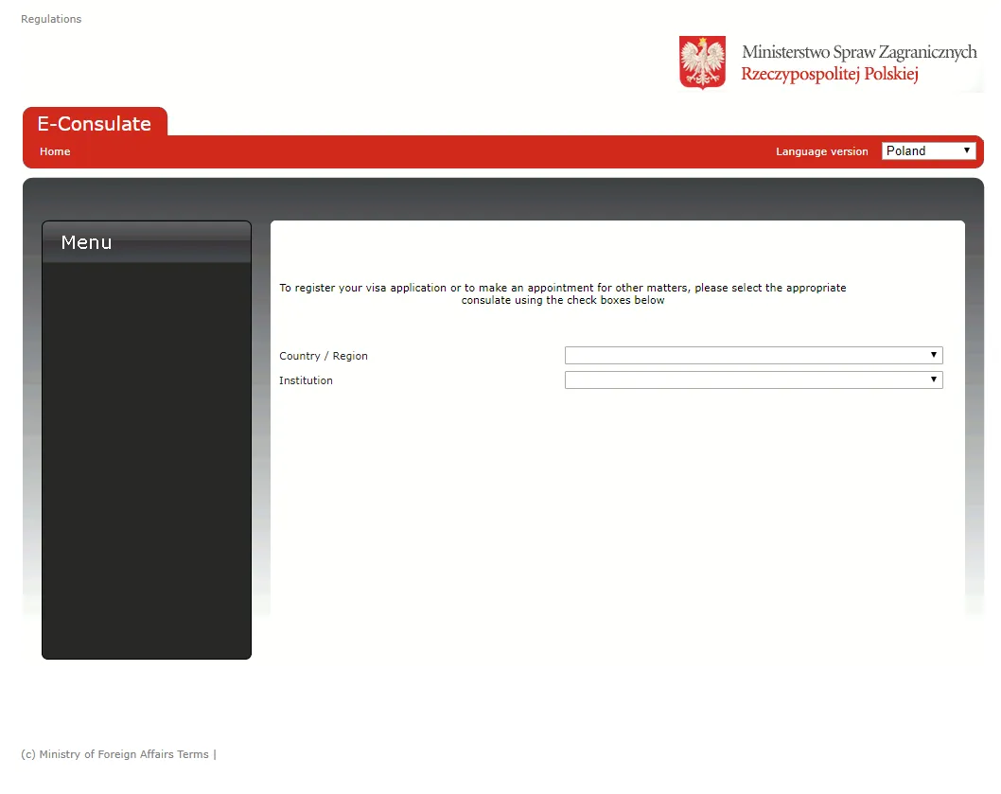Open the Language version dropdown showing Poland
This screenshot has height=794, width=1001.
pyautogui.click(x=929, y=150)
